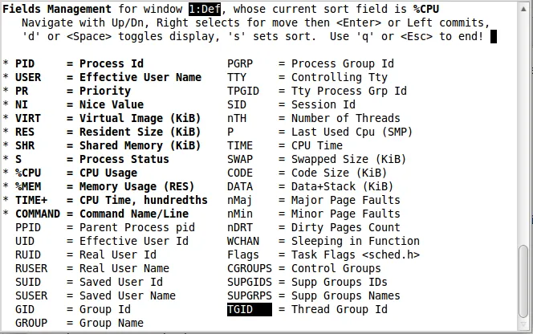This screenshot has width=533, height=334.
Task: Select the SWAP field entry
Action: tap(240, 159)
